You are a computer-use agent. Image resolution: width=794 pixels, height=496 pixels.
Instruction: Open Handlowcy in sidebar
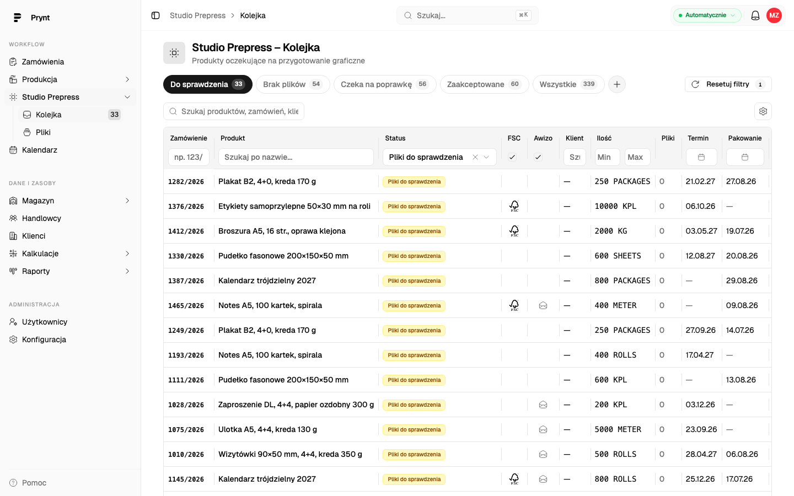(x=71, y=218)
